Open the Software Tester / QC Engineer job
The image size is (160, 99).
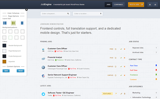tap(61, 93)
